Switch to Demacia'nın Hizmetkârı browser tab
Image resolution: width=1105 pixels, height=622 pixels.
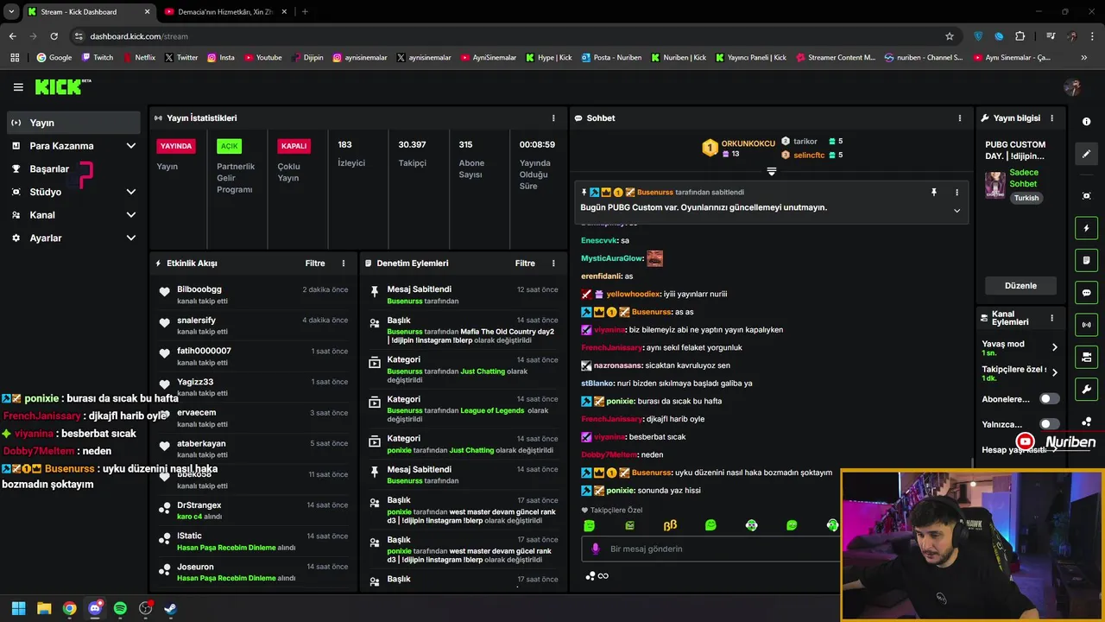click(224, 12)
